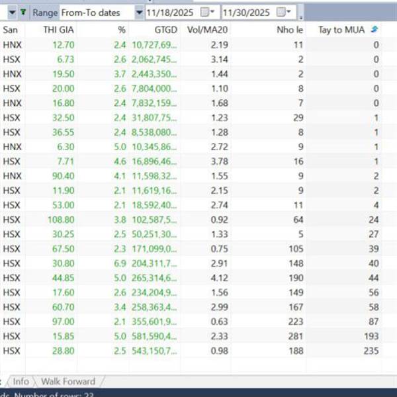Click the green filter funnel icon

(x=24, y=12)
